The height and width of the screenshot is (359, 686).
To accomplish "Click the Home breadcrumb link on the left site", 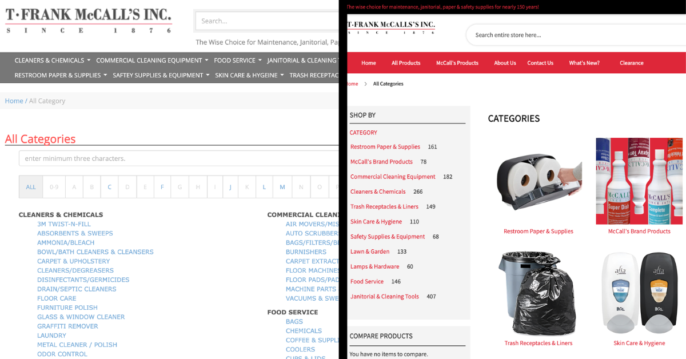I will 14,101.
